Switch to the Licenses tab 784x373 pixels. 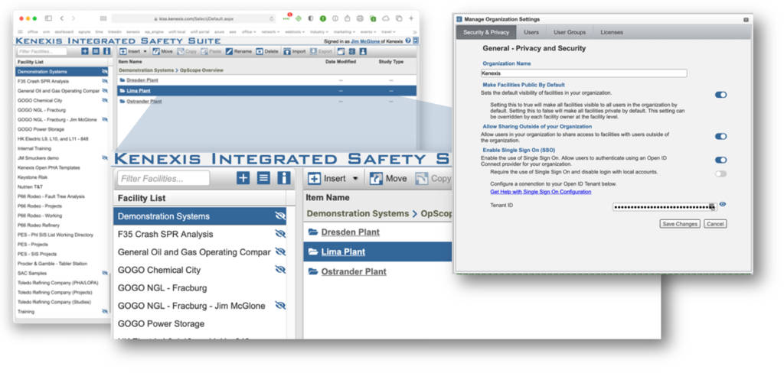tap(612, 32)
